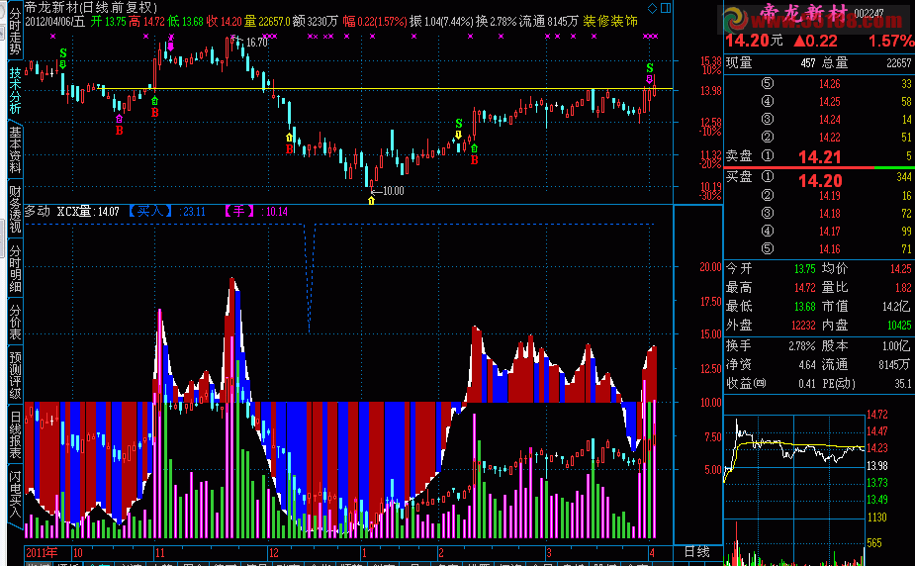Click buy level ③ price 14.18
This screenshot has height=566, width=915.
point(829,214)
